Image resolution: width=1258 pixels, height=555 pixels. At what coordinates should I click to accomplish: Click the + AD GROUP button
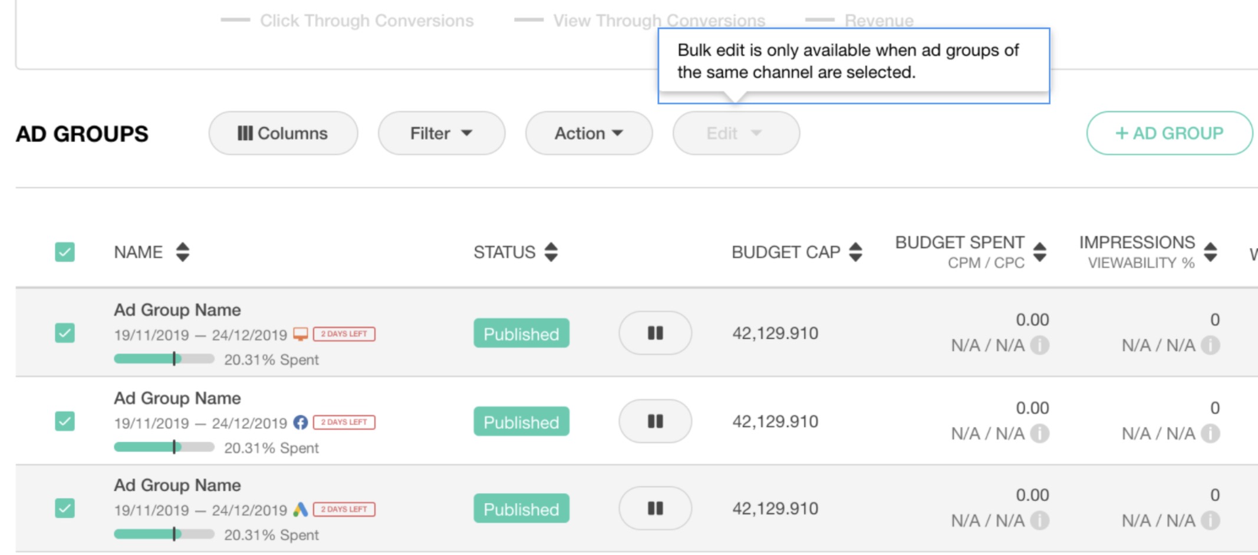click(x=1169, y=134)
